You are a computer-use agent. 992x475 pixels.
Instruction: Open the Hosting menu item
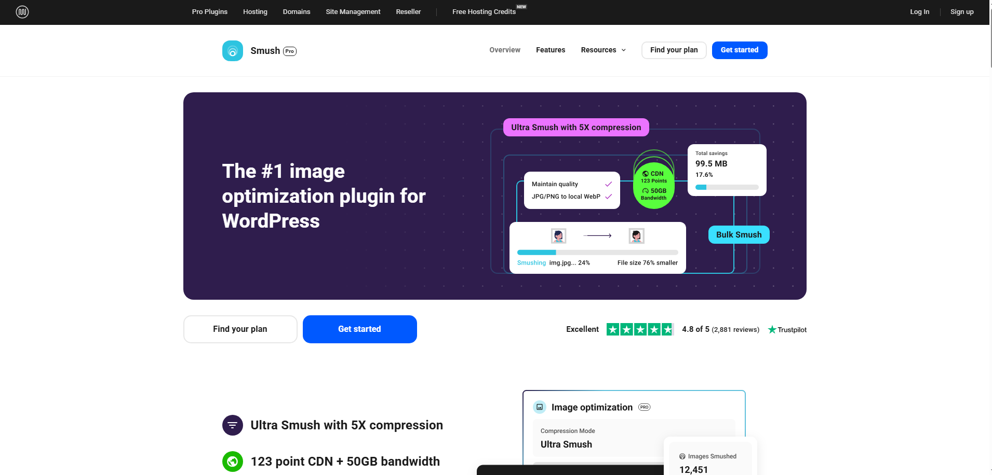255,12
